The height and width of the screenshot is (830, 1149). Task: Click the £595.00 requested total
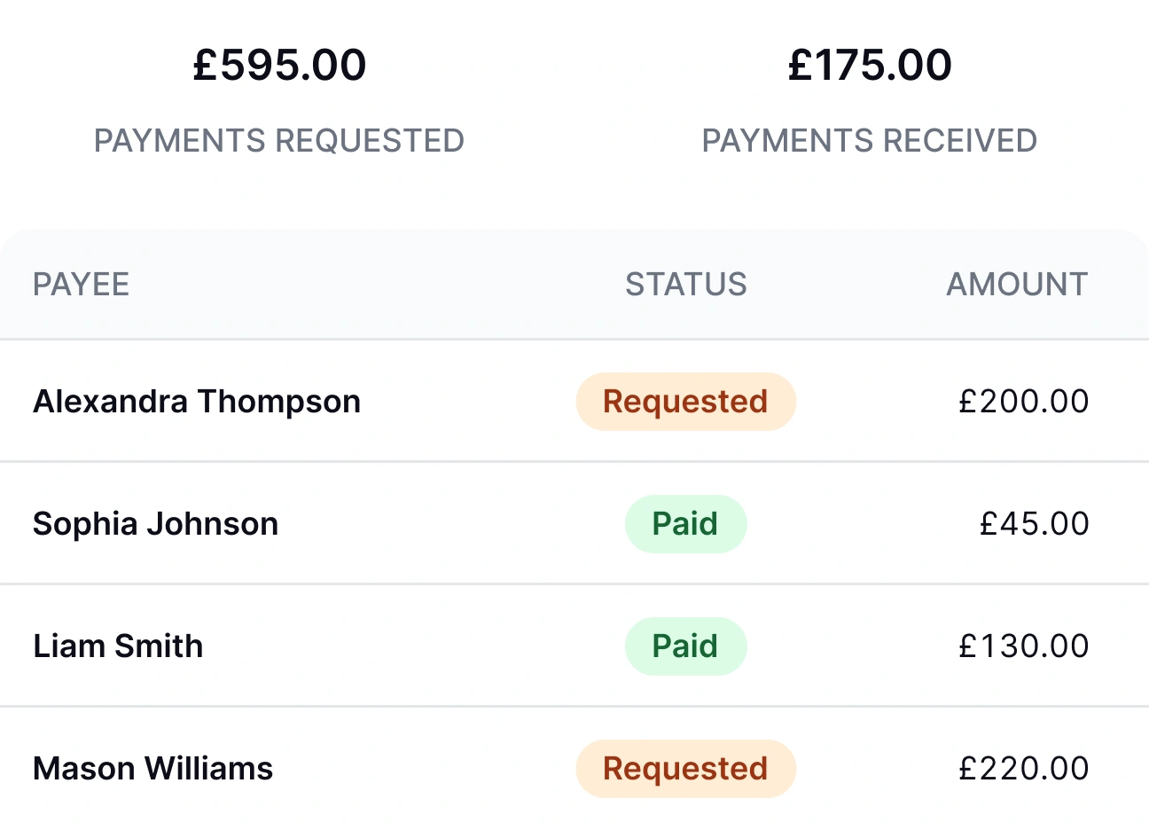coord(280,63)
